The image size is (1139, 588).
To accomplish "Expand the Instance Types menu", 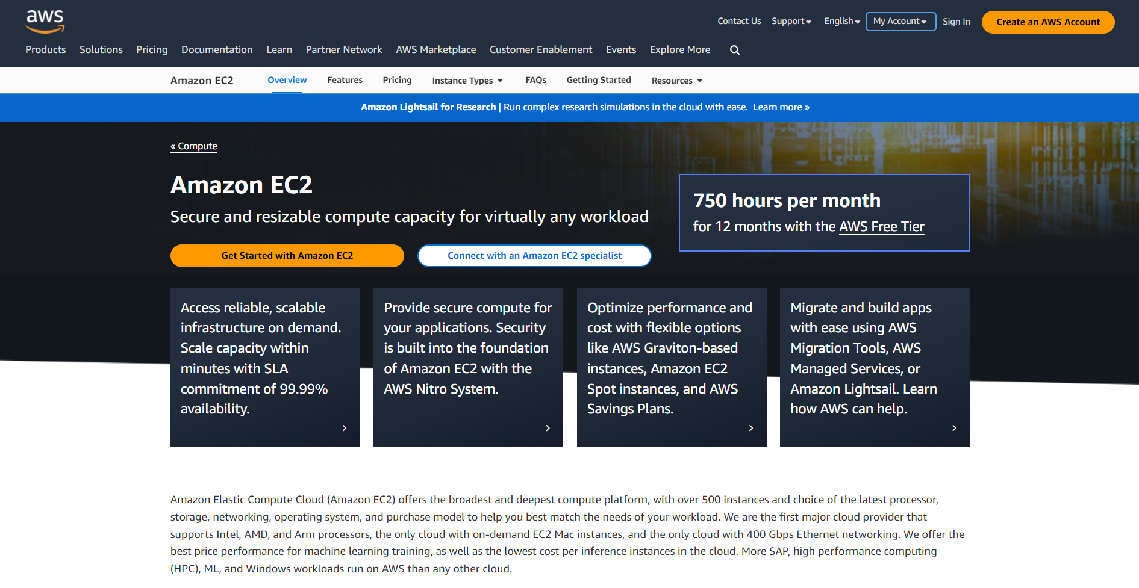I will (x=467, y=81).
